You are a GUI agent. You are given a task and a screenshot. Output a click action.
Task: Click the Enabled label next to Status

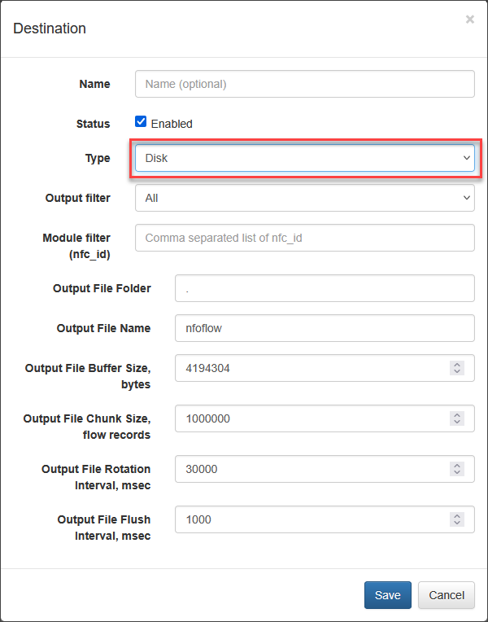point(172,124)
